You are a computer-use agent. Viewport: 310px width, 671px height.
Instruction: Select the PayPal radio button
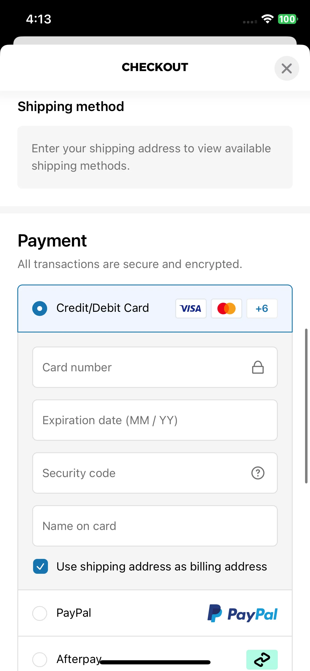[x=40, y=613]
